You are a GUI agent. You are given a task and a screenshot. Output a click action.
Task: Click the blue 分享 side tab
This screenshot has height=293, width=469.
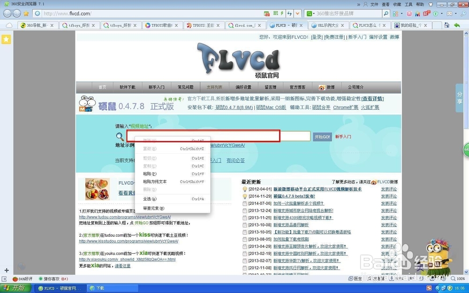460,98
